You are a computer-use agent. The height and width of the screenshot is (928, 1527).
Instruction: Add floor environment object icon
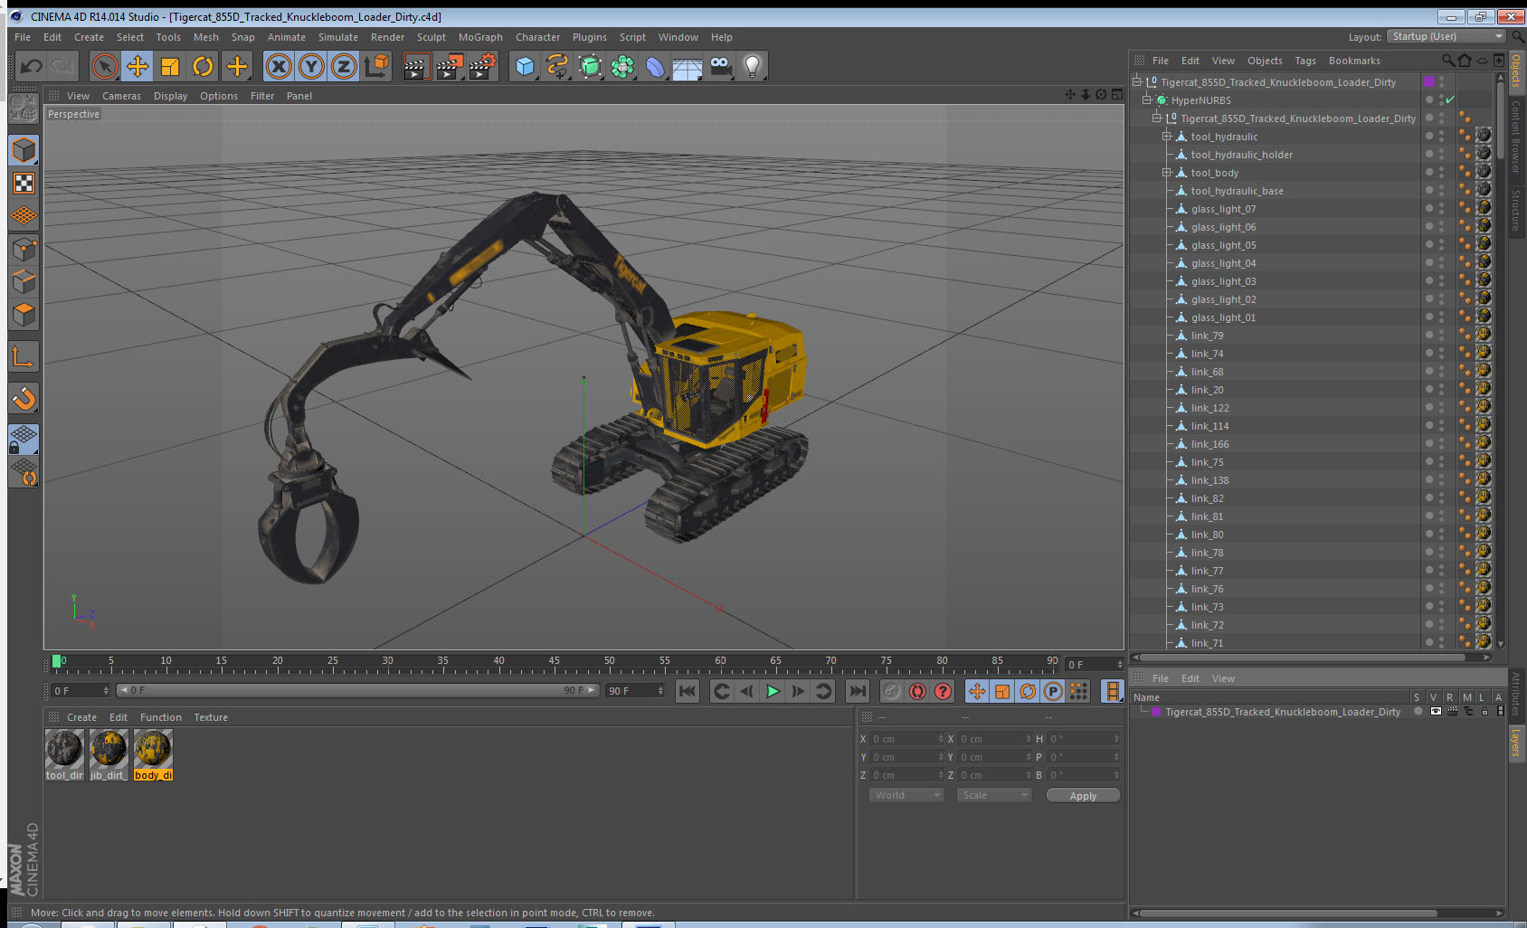coord(688,68)
